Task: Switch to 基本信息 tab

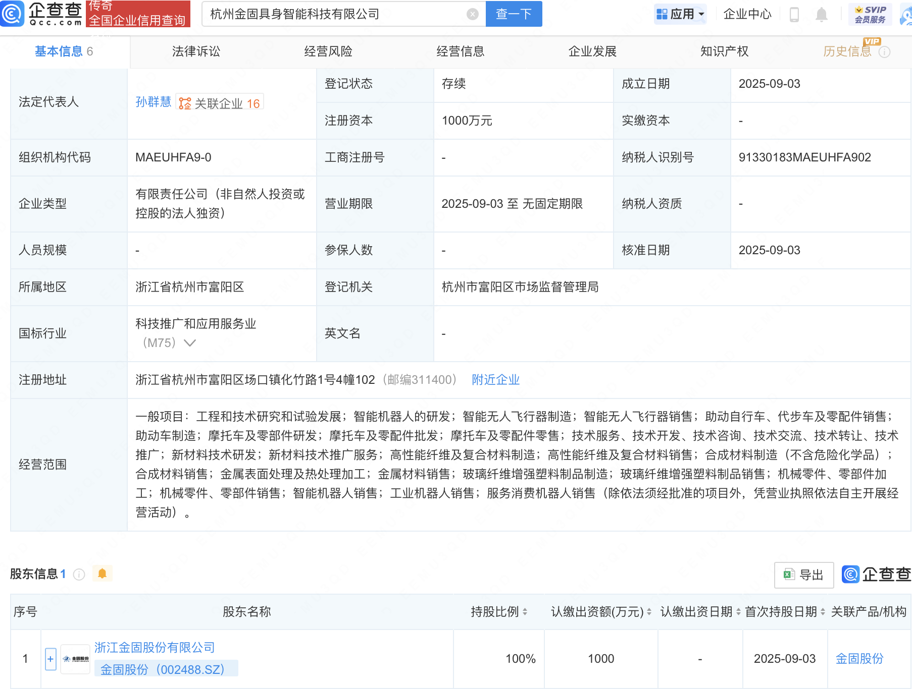Action: point(64,51)
